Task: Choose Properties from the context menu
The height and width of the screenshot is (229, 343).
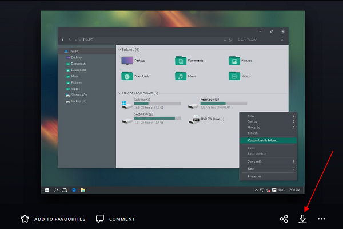Action: click(x=254, y=176)
